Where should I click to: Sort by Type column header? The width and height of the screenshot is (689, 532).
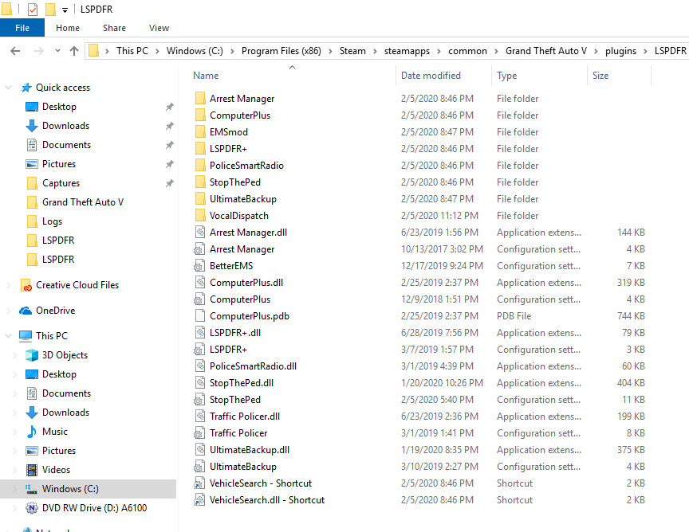[x=506, y=76]
